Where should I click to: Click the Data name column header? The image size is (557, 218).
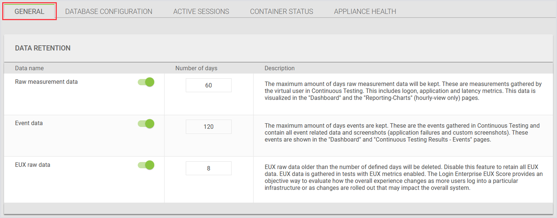(29, 68)
